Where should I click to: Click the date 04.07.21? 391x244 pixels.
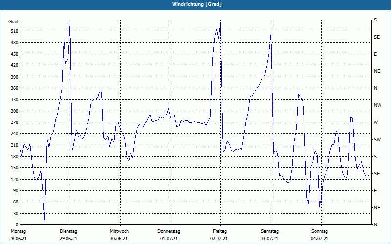320,239
